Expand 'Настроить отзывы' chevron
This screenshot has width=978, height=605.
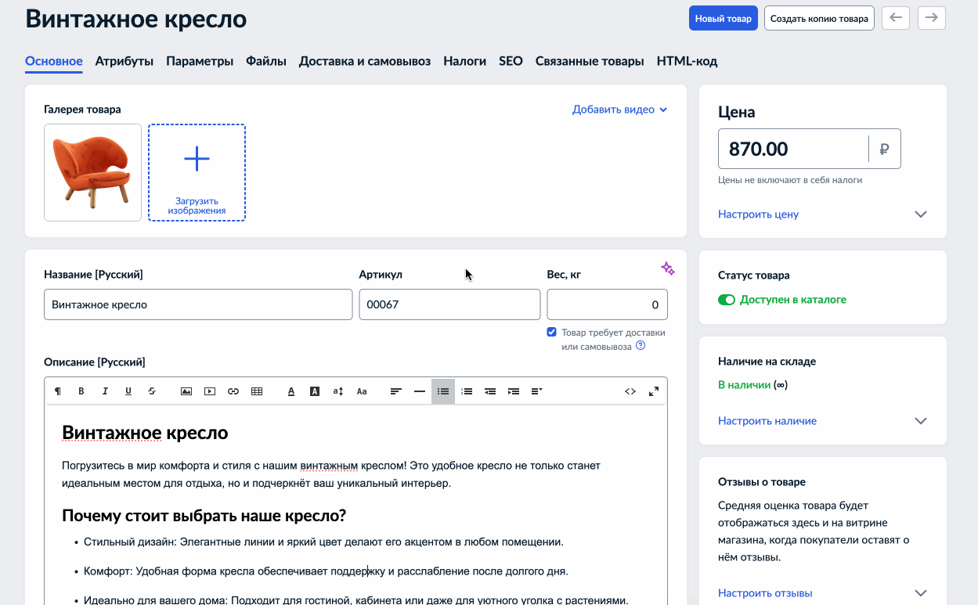click(921, 593)
